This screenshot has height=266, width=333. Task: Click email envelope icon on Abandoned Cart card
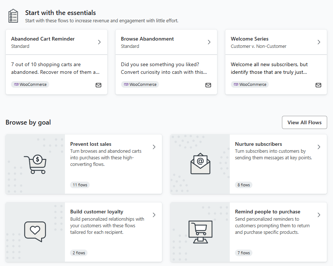point(98,85)
